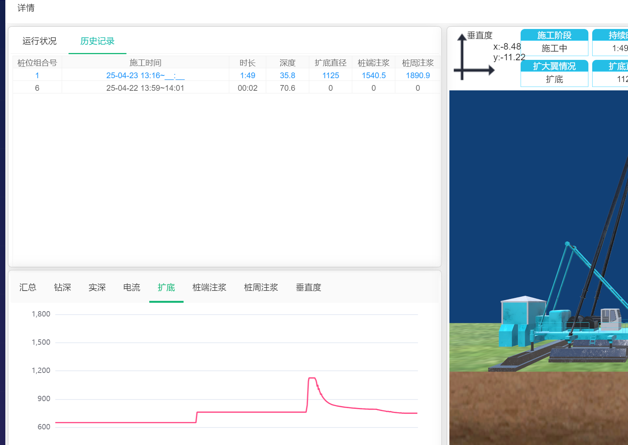Click the 施工时间 column header

[x=145, y=63]
